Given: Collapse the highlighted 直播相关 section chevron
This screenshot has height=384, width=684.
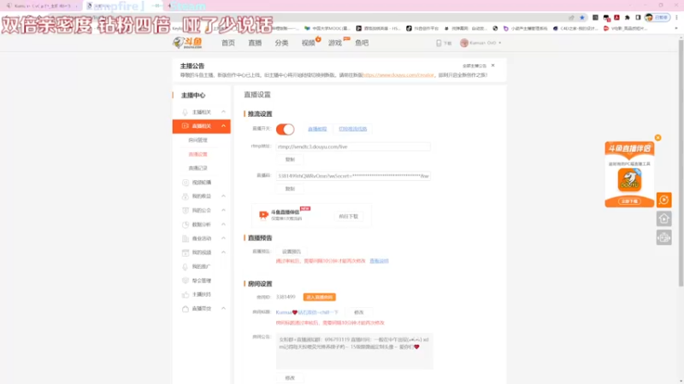Looking at the screenshot, I should click(x=223, y=126).
